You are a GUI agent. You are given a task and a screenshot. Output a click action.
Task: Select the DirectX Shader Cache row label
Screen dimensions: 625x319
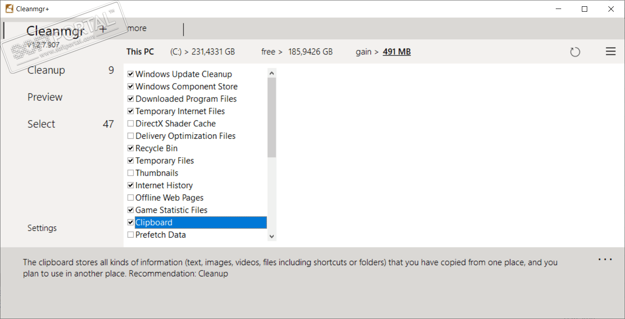(x=176, y=124)
